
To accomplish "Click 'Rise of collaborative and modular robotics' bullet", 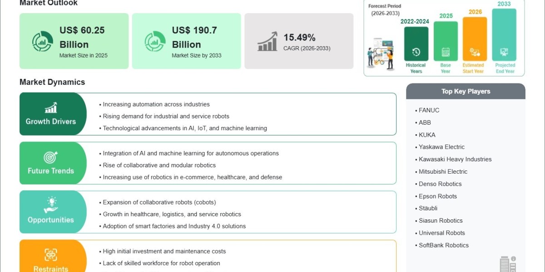I will [x=159, y=165].
